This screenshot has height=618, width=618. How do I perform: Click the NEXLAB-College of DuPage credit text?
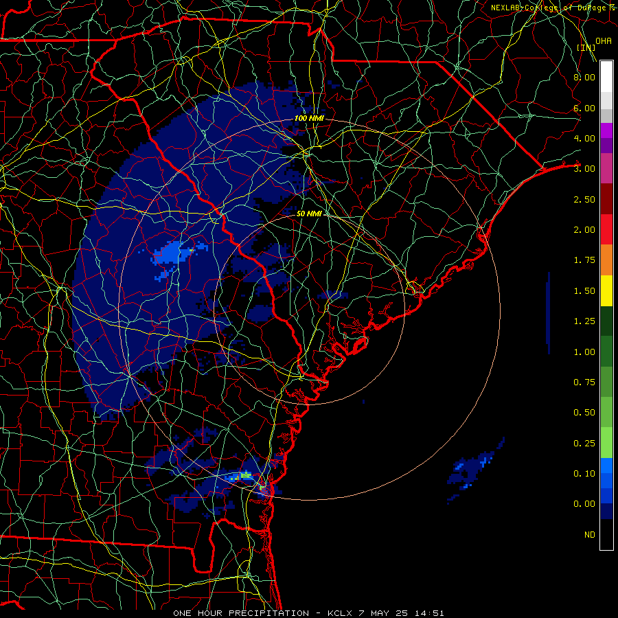[x=553, y=8]
